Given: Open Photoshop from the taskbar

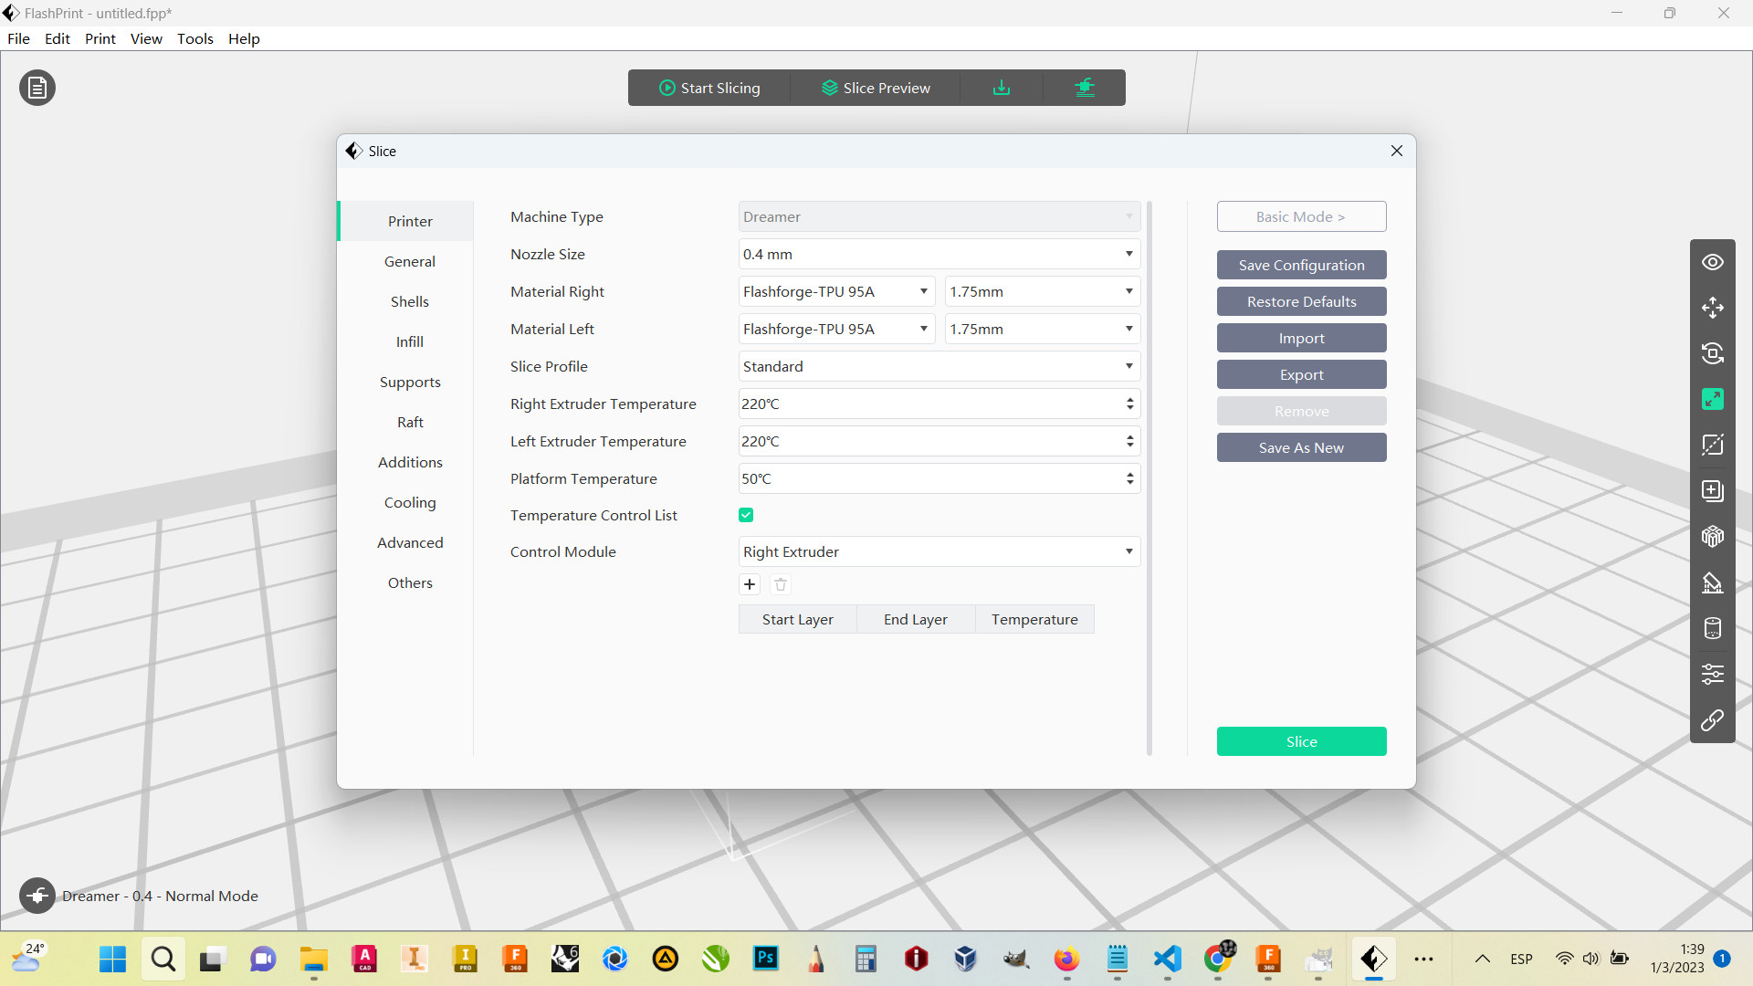Looking at the screenshot, I should [766, 959].
